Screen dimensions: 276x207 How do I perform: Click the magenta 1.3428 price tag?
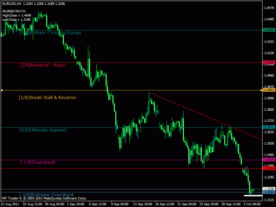coord(269,160)
